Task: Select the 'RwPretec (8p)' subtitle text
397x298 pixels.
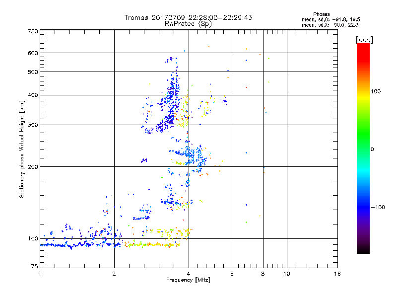Action: 188,24
